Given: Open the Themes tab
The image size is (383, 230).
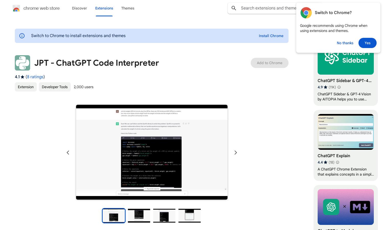Looking at the screenshot, I should [x=128, y=8].
